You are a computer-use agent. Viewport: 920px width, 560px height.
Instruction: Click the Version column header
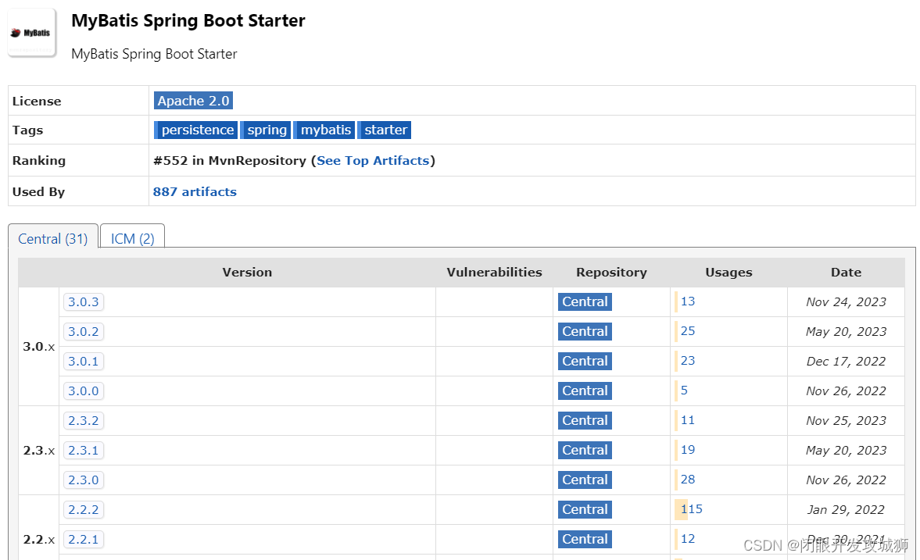click(247, 272)
